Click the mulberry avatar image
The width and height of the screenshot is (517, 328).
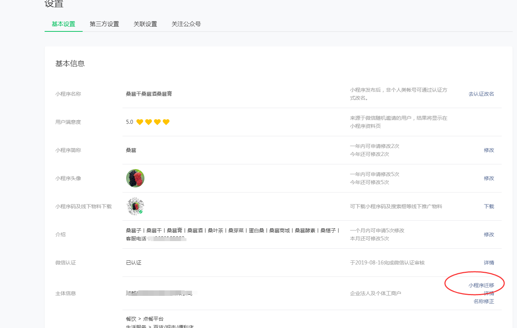coord(135,178)
